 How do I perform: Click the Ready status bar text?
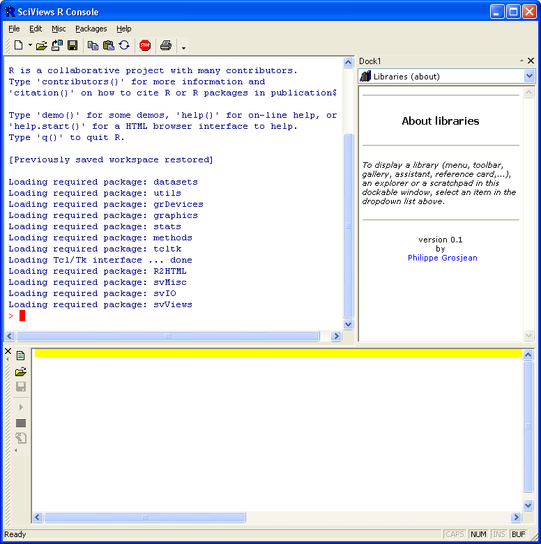click(15, 534)
